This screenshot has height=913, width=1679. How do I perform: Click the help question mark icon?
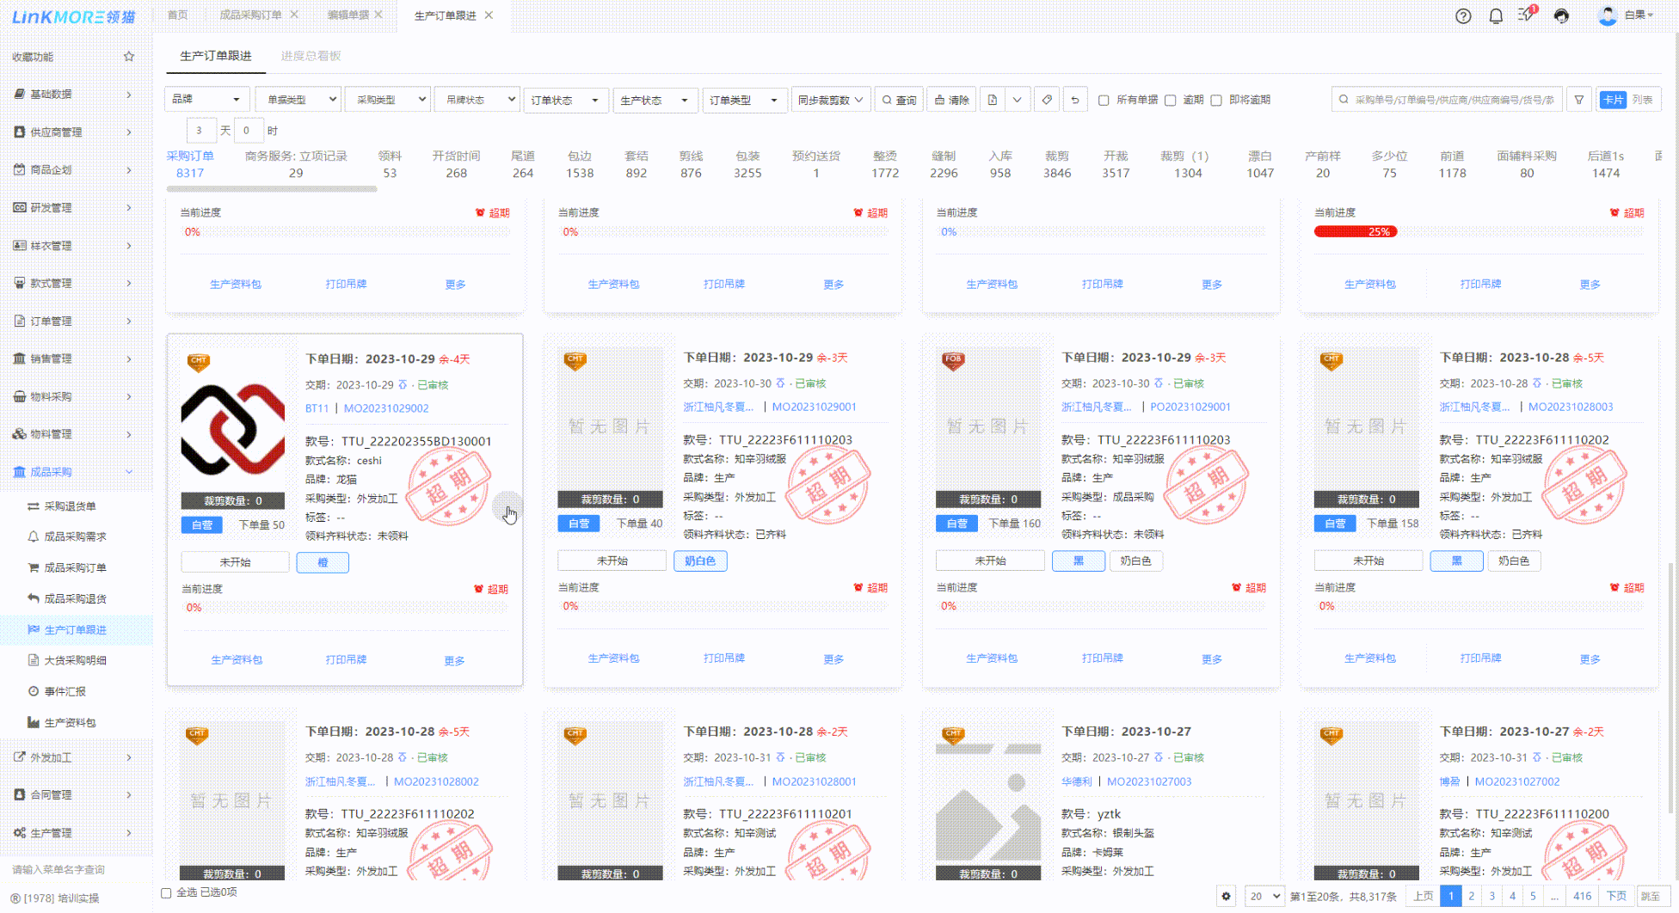(1462, 16)
